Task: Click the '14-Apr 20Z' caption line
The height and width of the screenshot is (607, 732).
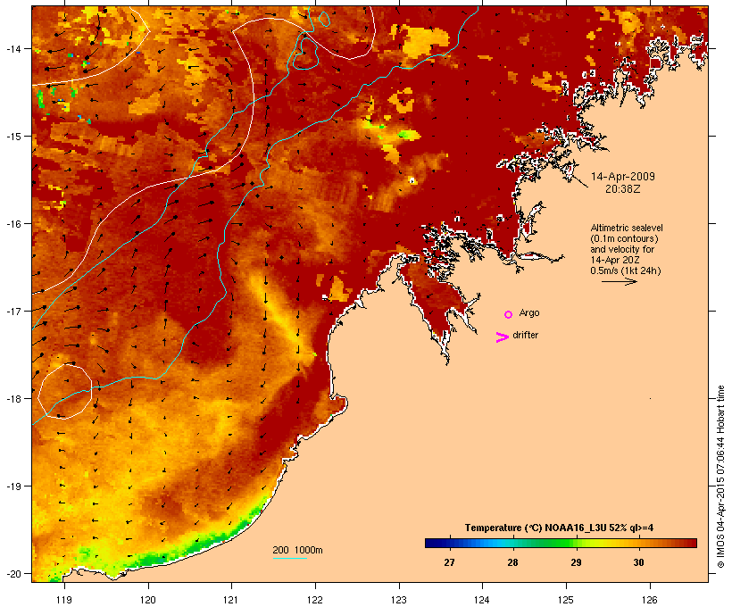Action: [x=615, y=260]
